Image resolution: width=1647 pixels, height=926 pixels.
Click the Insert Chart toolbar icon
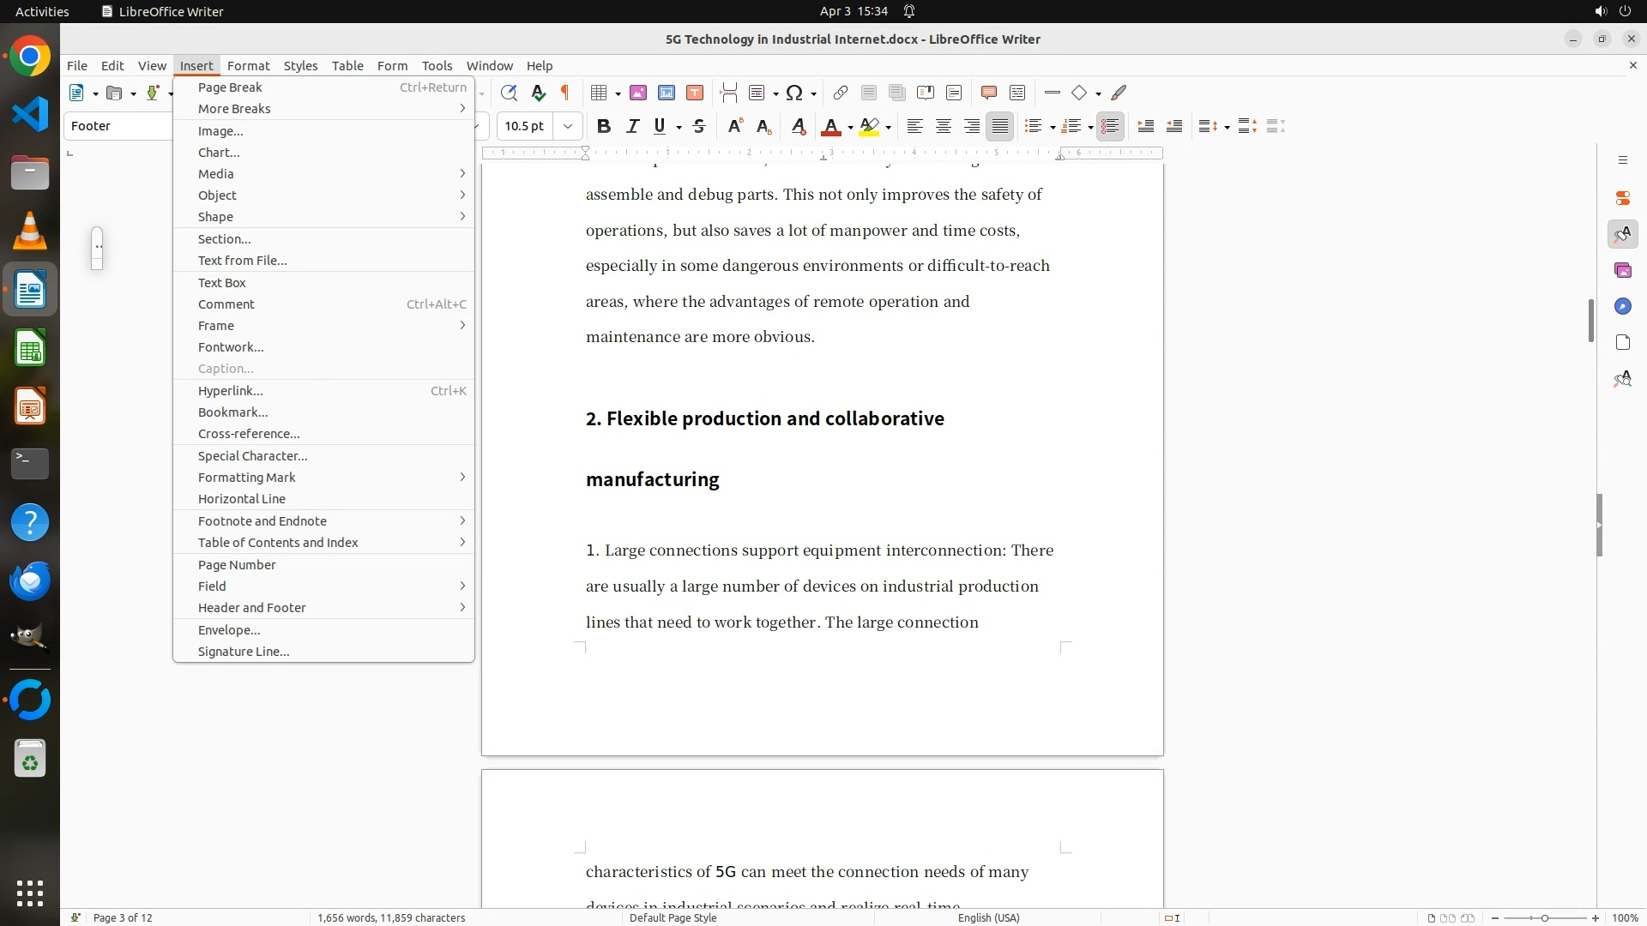point(666,93)
